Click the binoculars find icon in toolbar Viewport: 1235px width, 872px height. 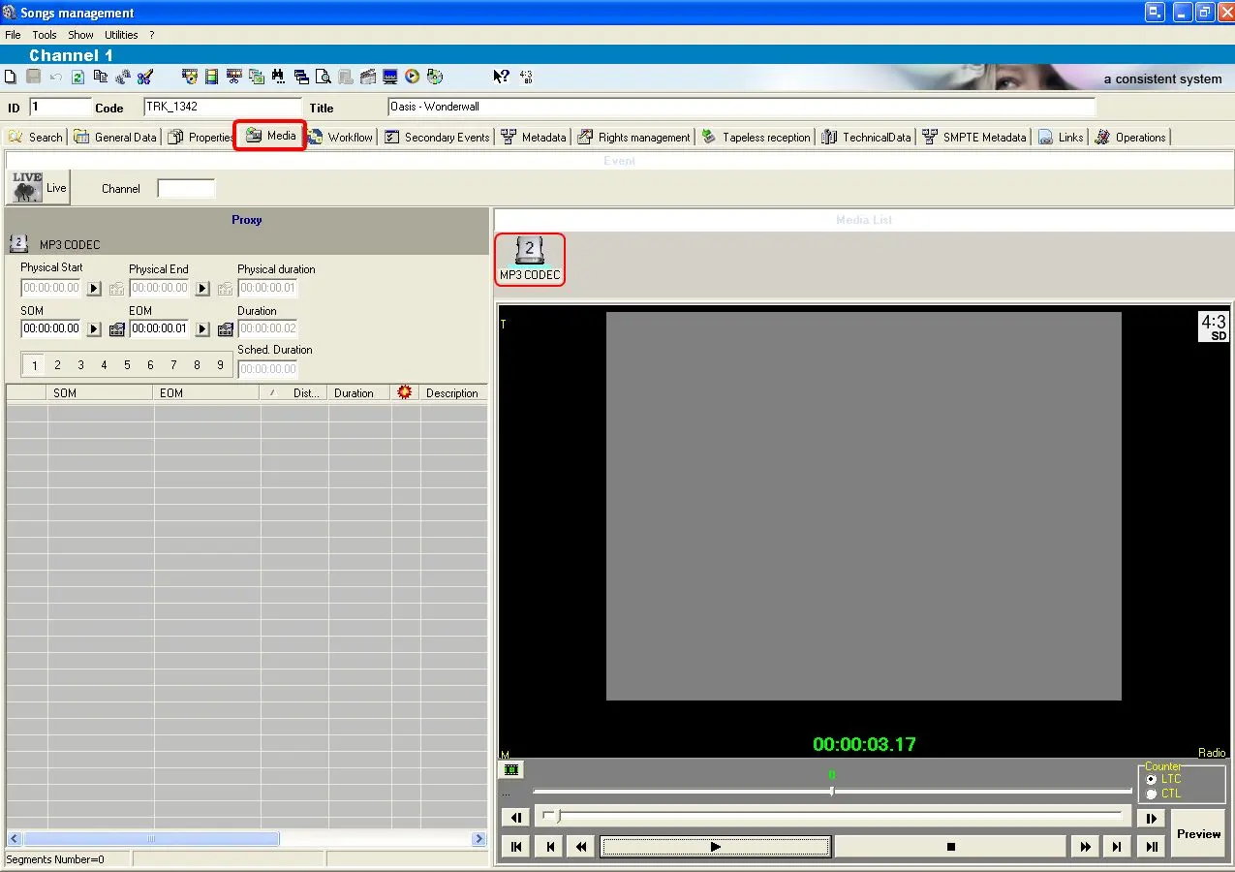tap(278, 77)
